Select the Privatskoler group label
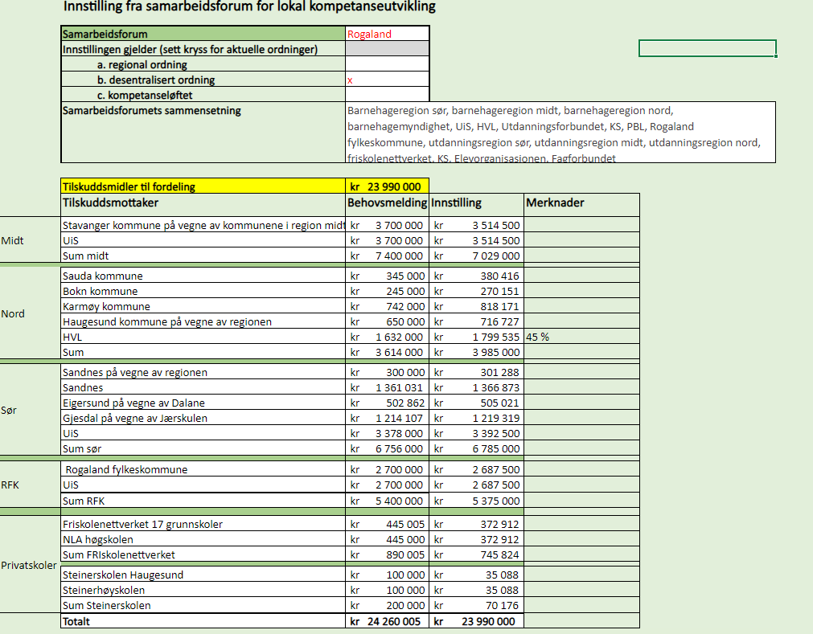Screen dimensions: 813x634 tap(29, 565)
